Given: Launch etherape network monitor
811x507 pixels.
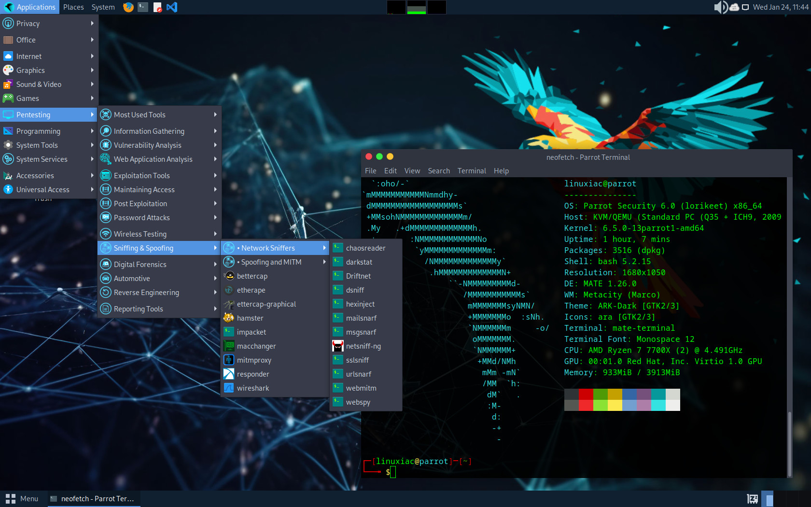Looking at the screenshot, I should click(x=275, y=290).
